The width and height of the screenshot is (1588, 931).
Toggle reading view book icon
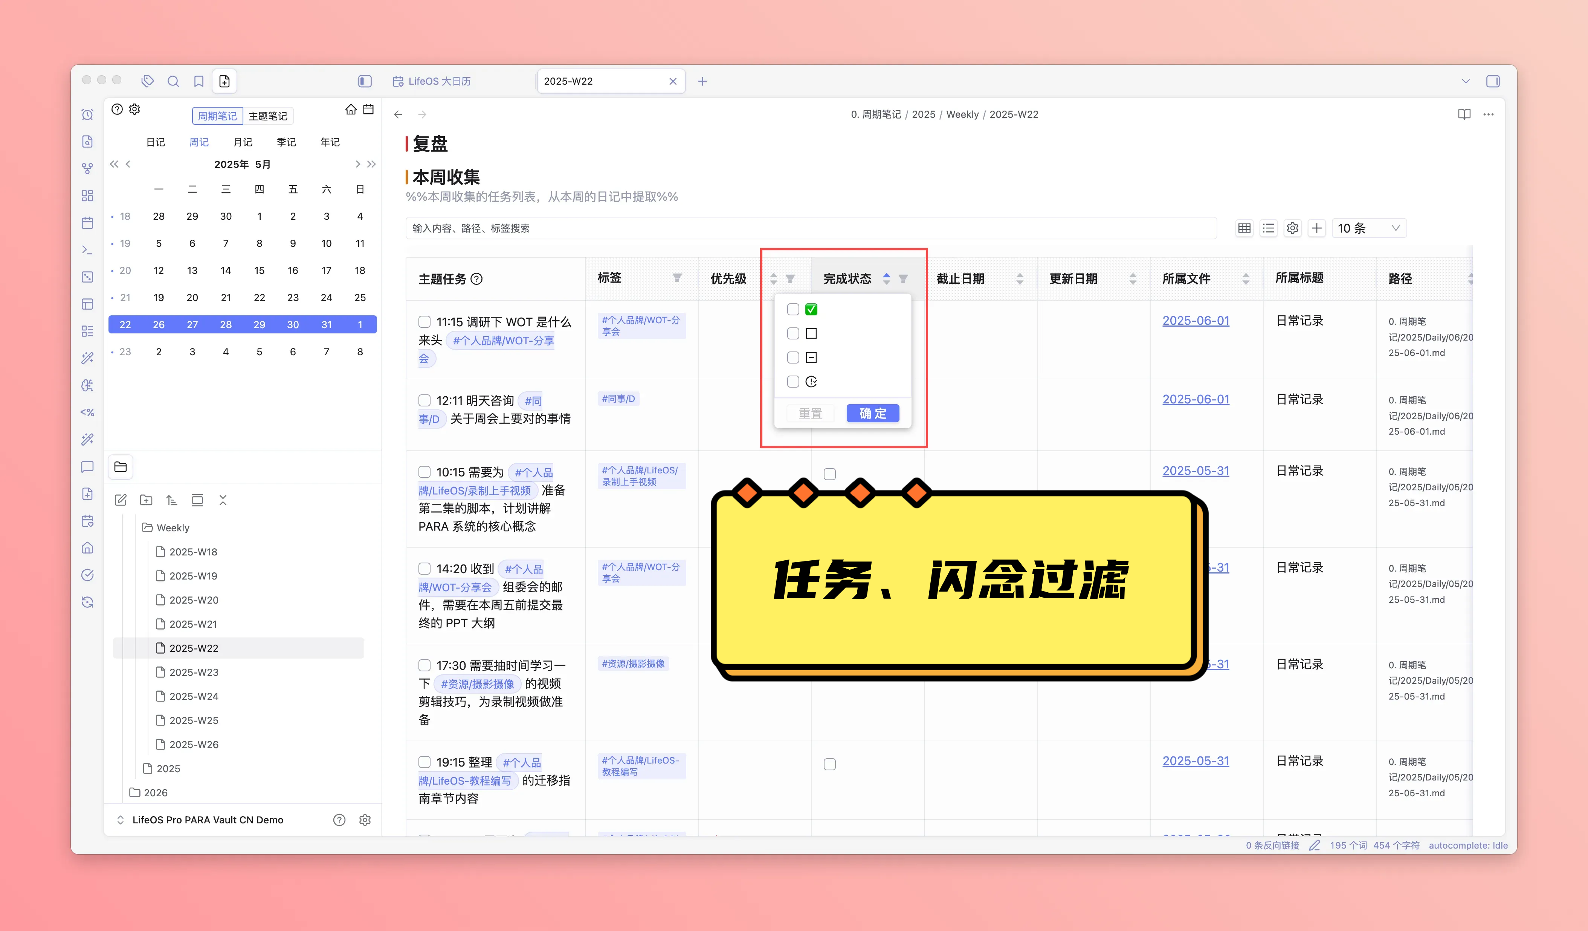pos(1464,114)
